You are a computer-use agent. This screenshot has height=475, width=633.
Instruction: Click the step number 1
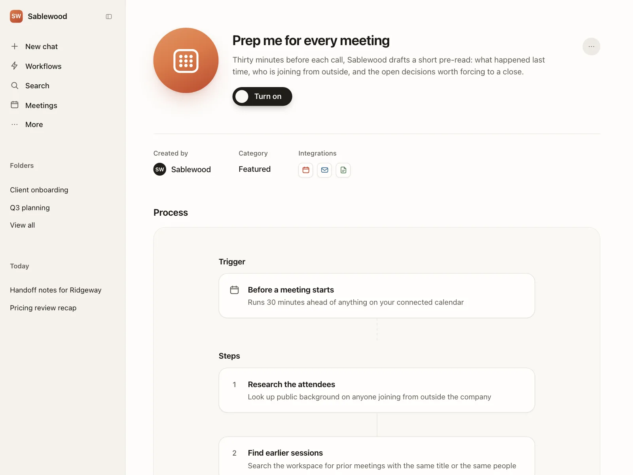point(234,385)
